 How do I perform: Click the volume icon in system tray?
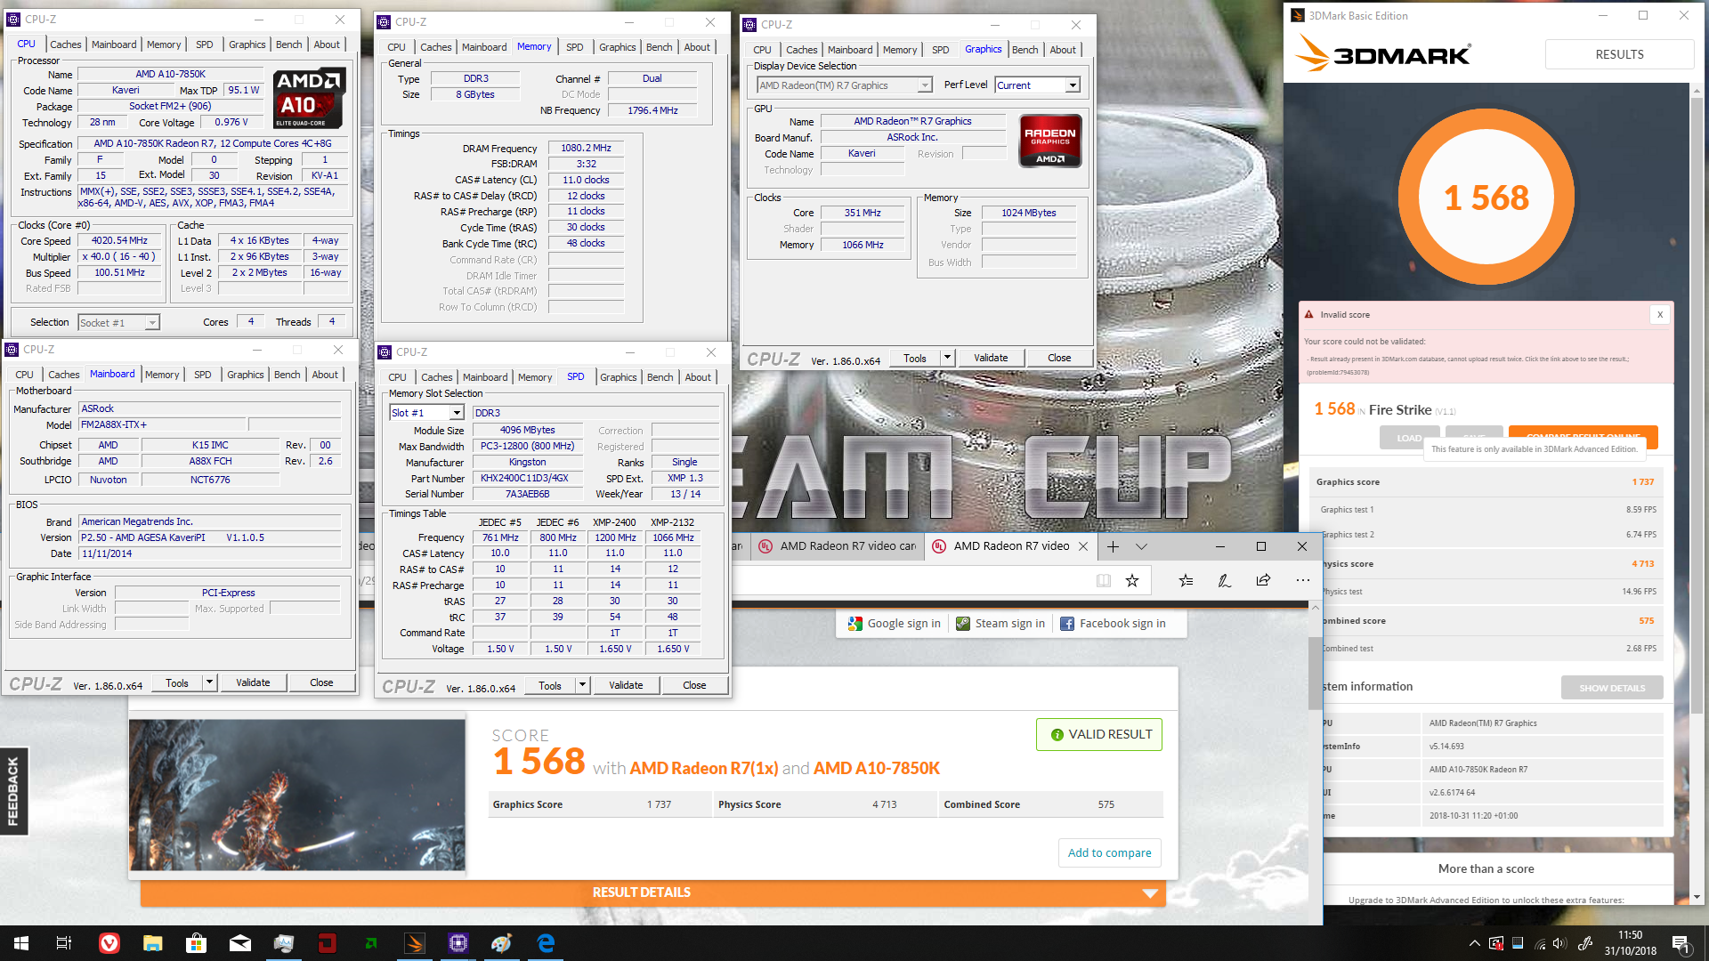point(1559,943)
